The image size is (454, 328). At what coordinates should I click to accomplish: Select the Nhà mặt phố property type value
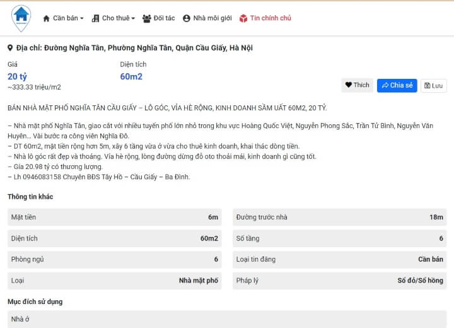[198, 280]
